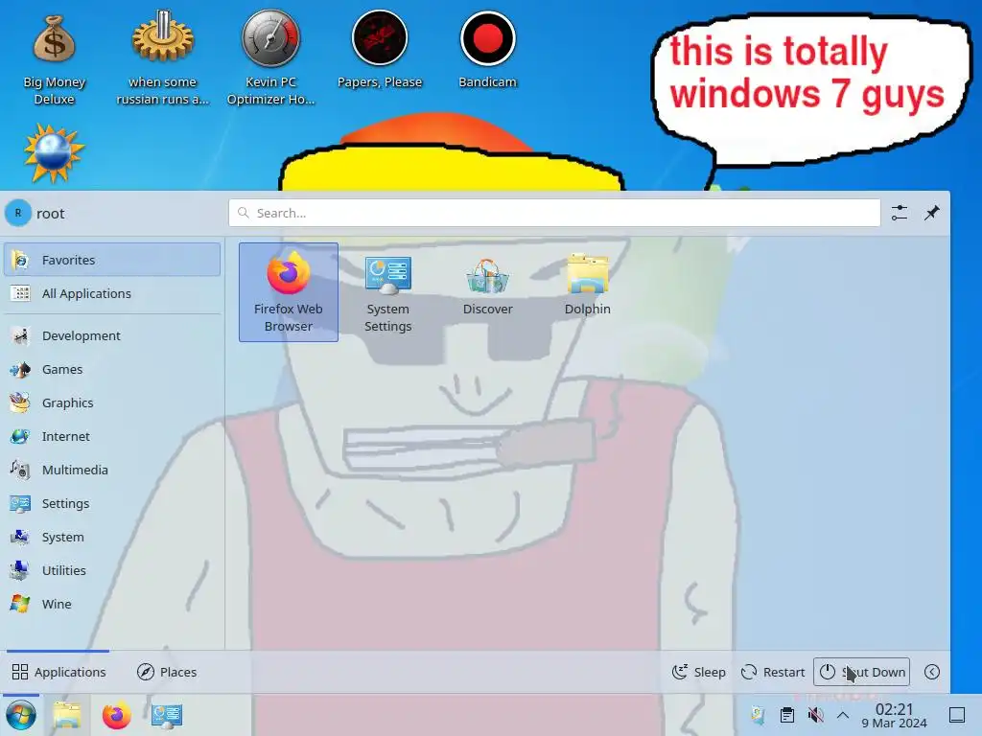Put the computer to Sleep
Image resolution: width=982 pixels, height=736 pixels.
[698, 672]
